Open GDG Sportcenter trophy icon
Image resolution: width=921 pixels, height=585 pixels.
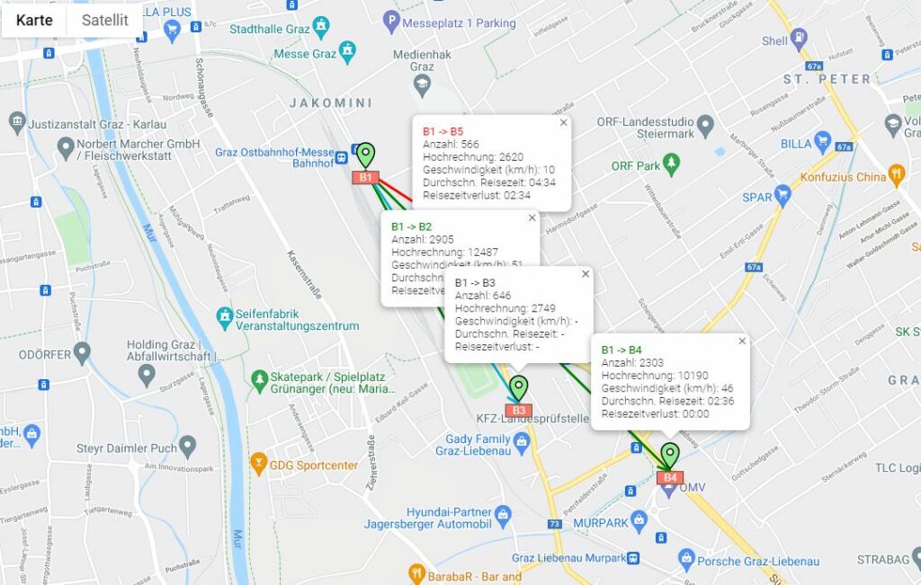(258, 464)
